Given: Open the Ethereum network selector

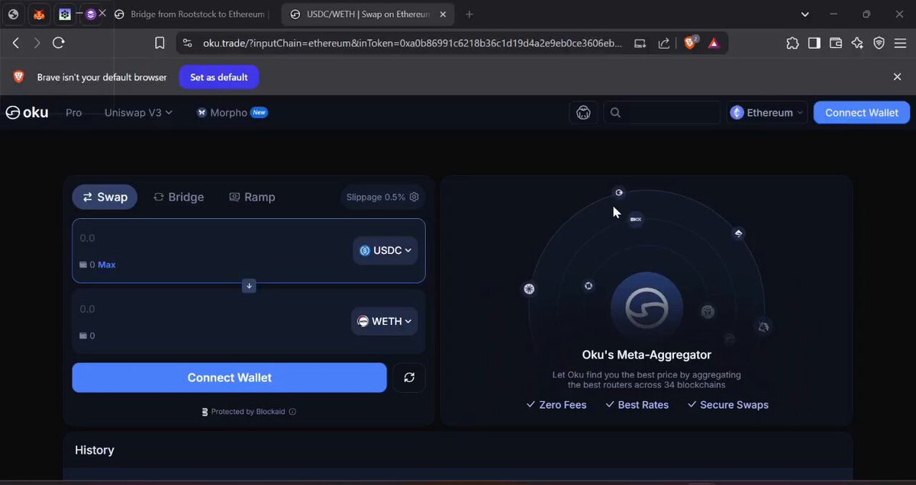Looking at the screenshot, I should coord(767,113).
